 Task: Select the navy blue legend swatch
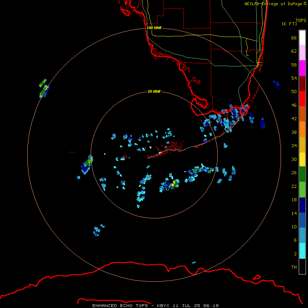pos(302,205)
